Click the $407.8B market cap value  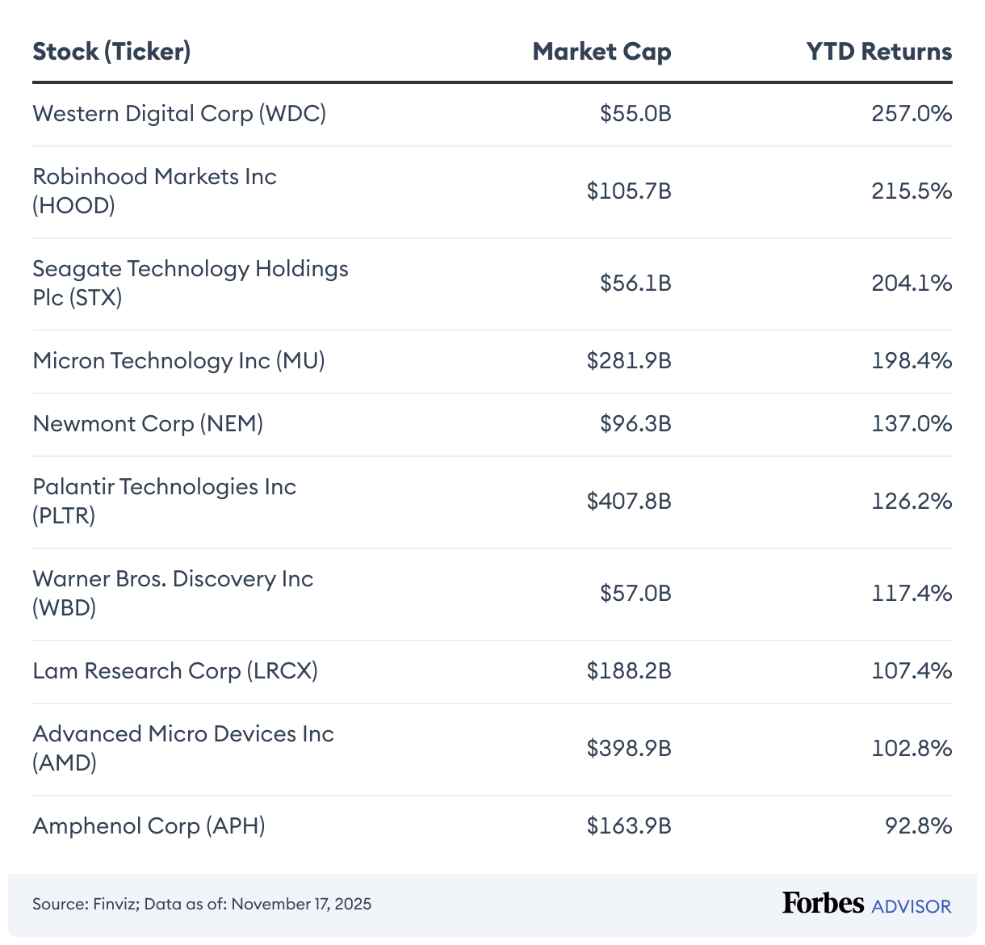tap(629, 502)
